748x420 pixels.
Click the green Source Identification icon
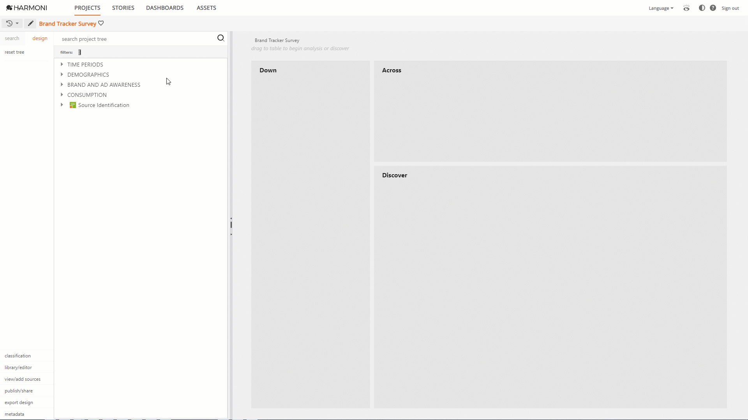tap(72, 105)
